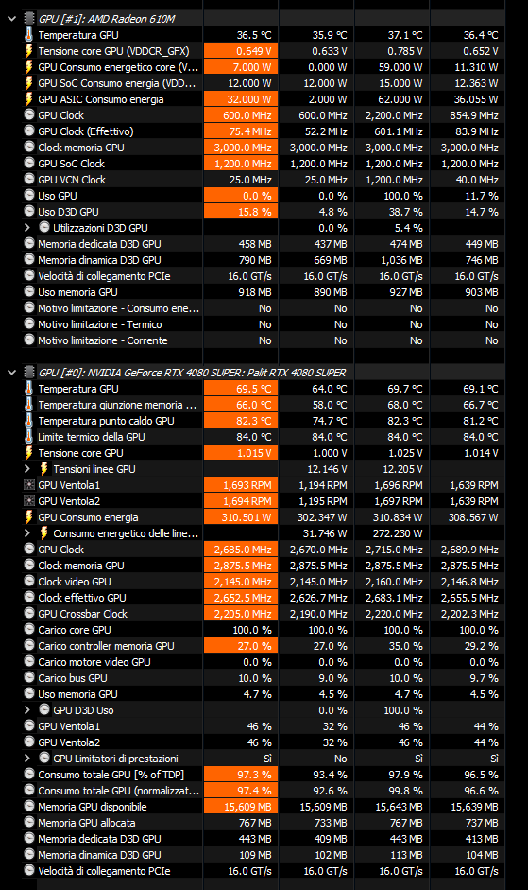
Task: Click clock icon of GPU VCN Clock
Action: tap(29, 179)
